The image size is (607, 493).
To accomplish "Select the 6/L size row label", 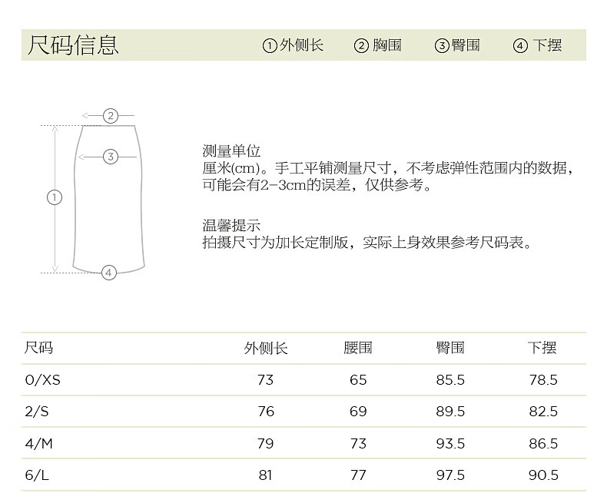I will [37, 475].
